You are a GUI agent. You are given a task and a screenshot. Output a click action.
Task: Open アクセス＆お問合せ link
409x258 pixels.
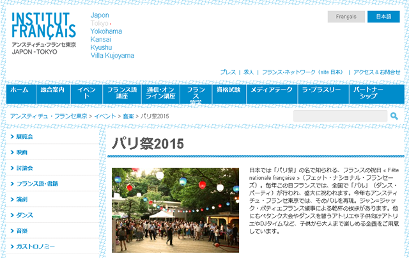pyautogui.click(x=376, y=72)
